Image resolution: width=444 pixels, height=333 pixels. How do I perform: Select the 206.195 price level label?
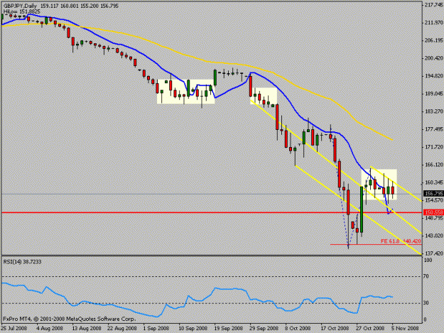coord(433,40)
